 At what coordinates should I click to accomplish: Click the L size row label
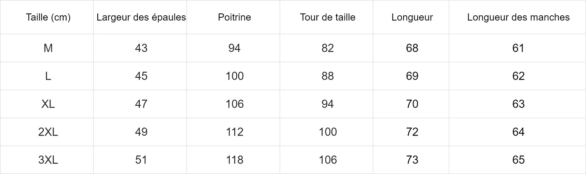point(48,76)
